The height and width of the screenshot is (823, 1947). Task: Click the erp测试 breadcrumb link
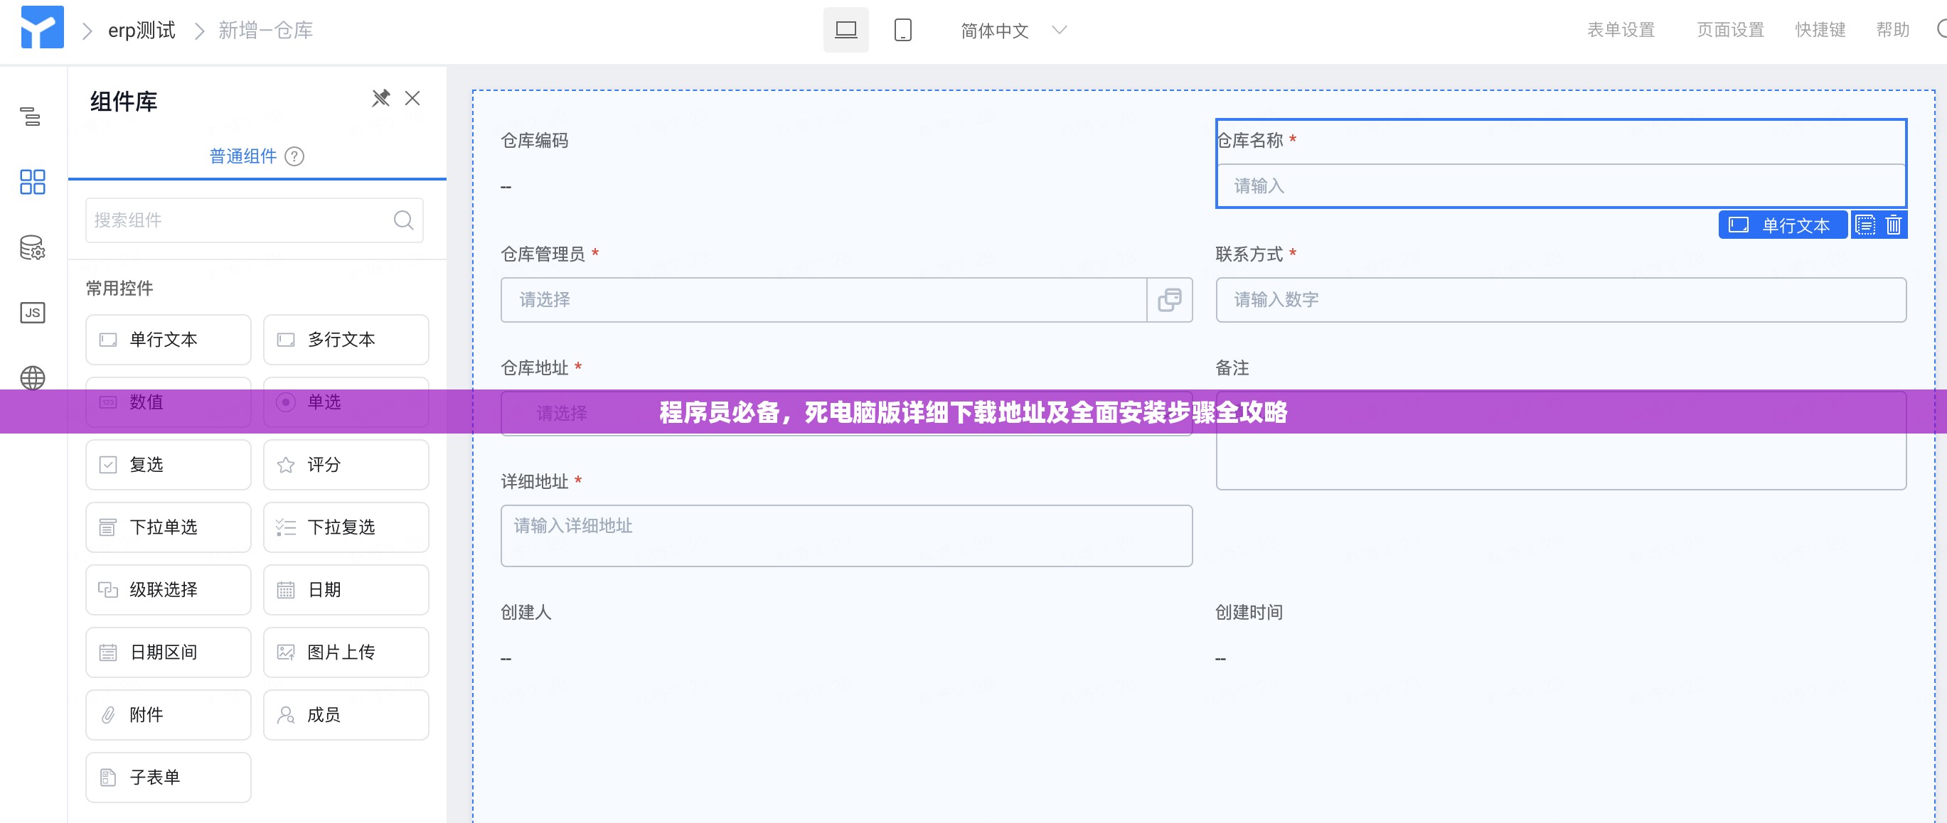(142, 31)
